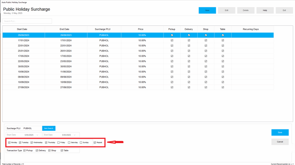Select the row starting 30/05/2024

(138, 66)
